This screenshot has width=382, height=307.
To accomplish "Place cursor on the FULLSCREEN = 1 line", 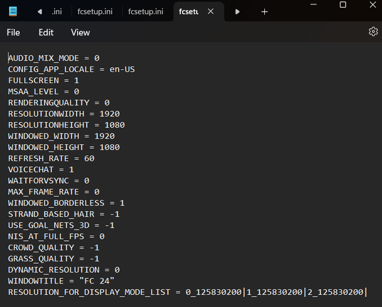I will click(x=43, y=81).
